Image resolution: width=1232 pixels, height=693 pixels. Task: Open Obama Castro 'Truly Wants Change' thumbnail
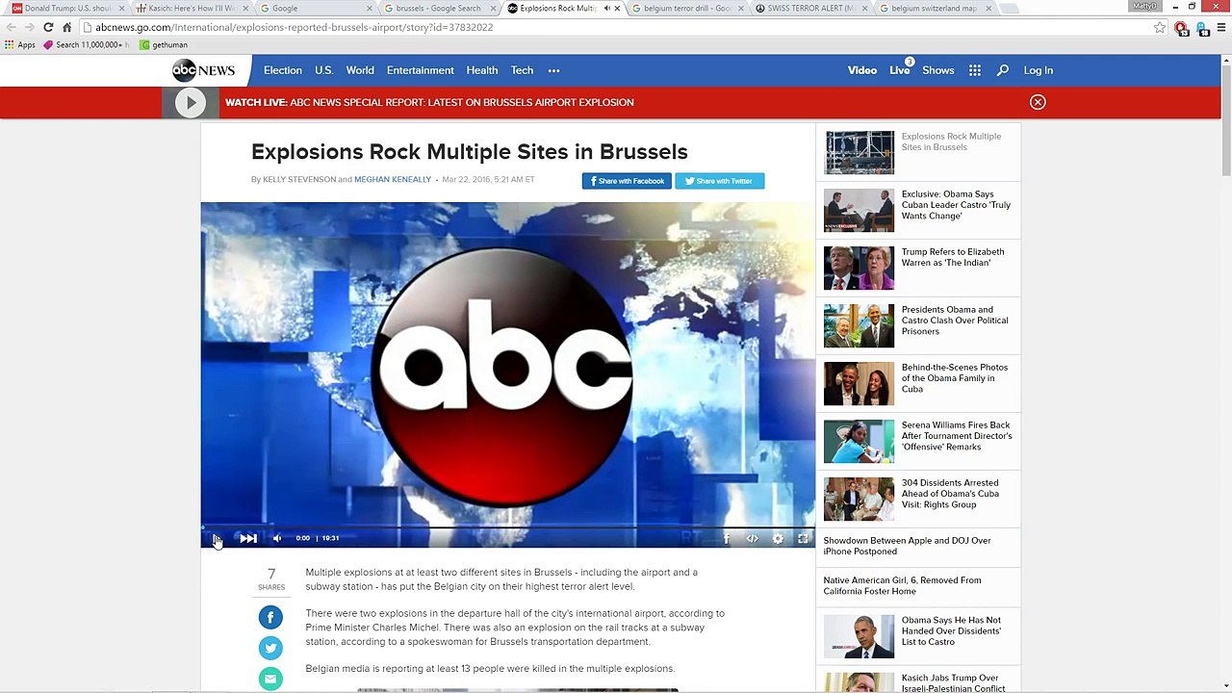click(x=859, y=210)
